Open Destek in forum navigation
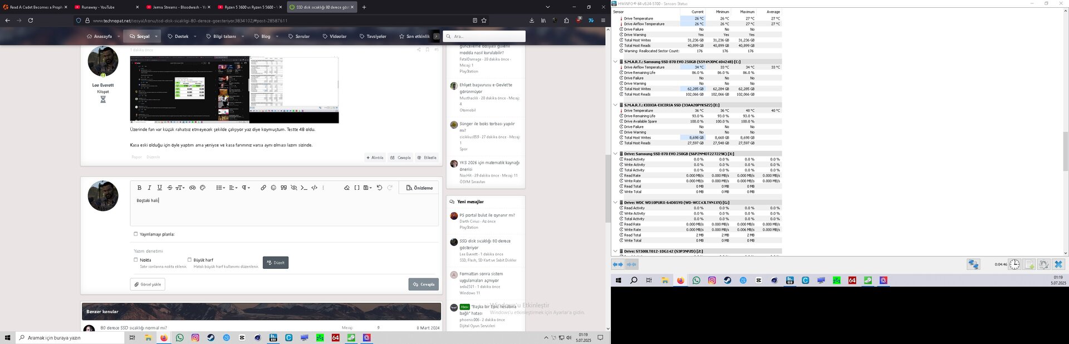Viewport: 1069px width, 344px height. [178, 36]
